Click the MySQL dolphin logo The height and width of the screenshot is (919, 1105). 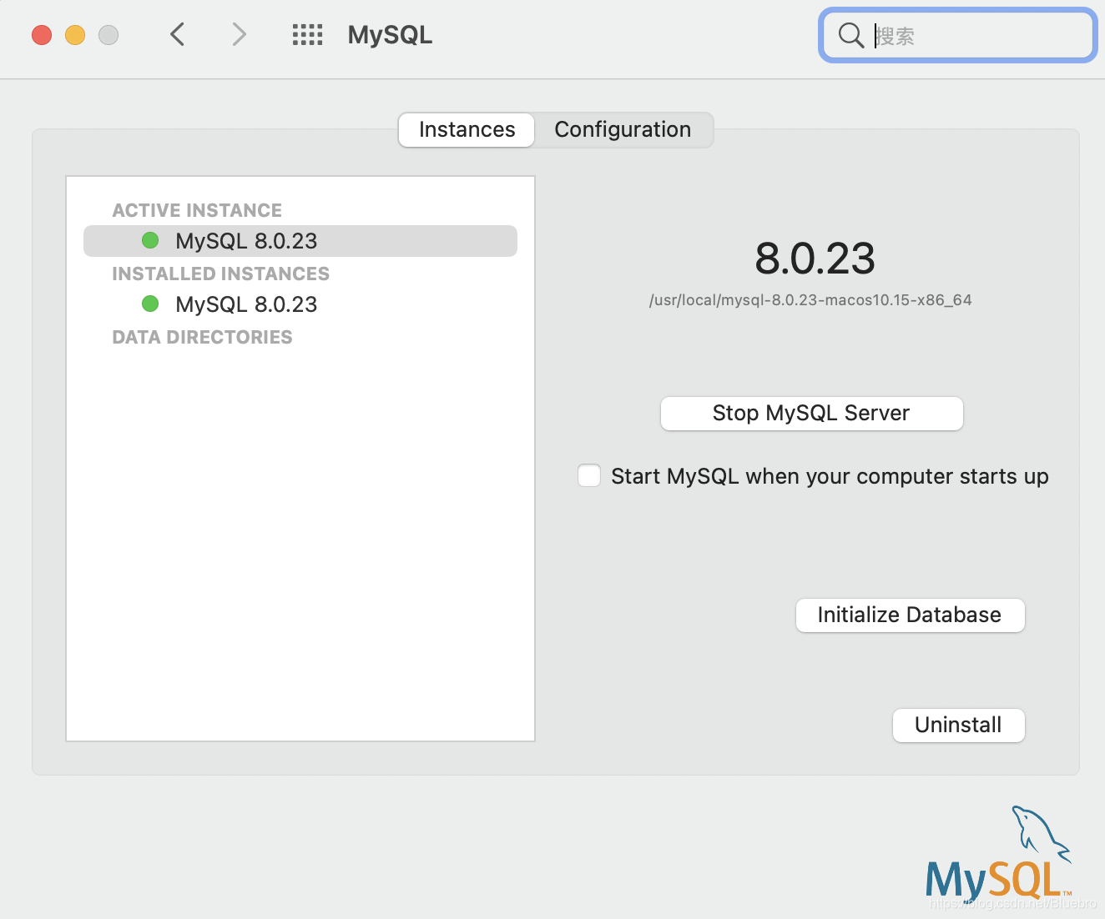998,855
